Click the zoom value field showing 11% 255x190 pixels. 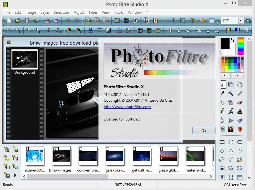point(229,21)
